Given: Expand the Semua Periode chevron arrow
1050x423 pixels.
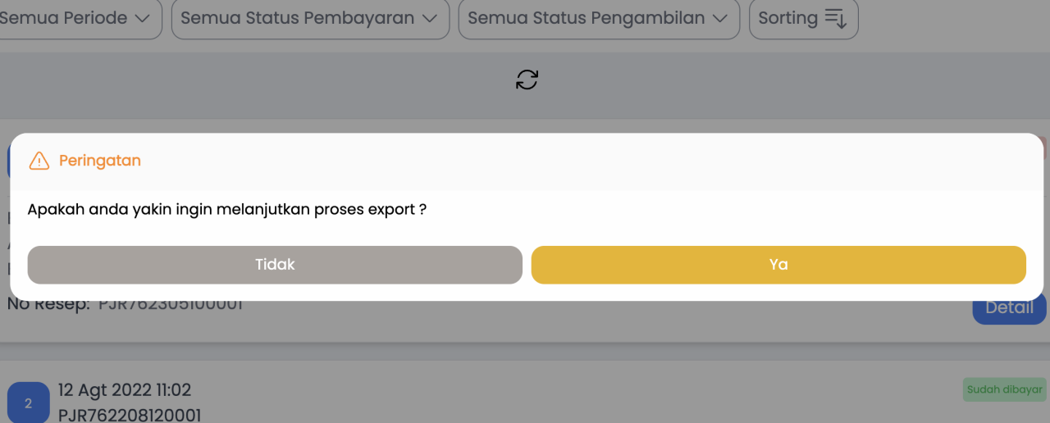Looking at the screenshot, I should 142,18.
